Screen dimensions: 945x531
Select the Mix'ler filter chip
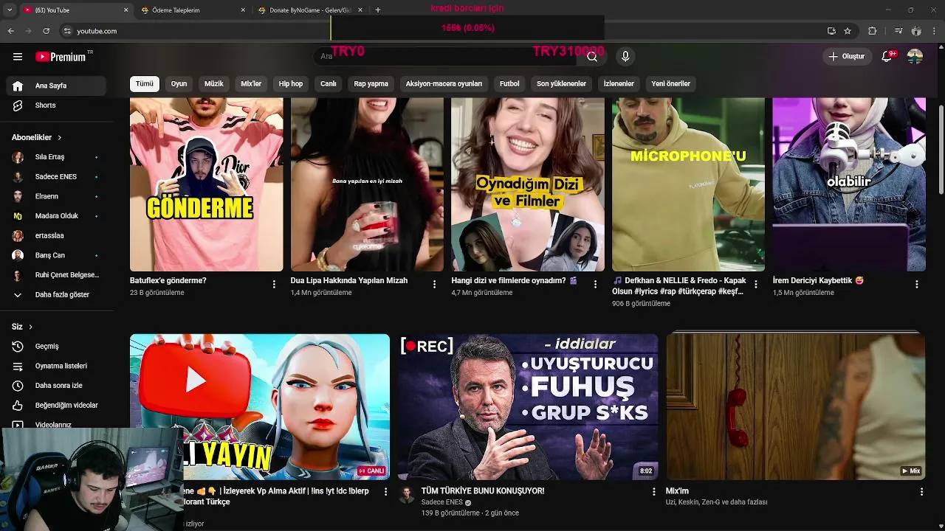(x=251, y=83)
